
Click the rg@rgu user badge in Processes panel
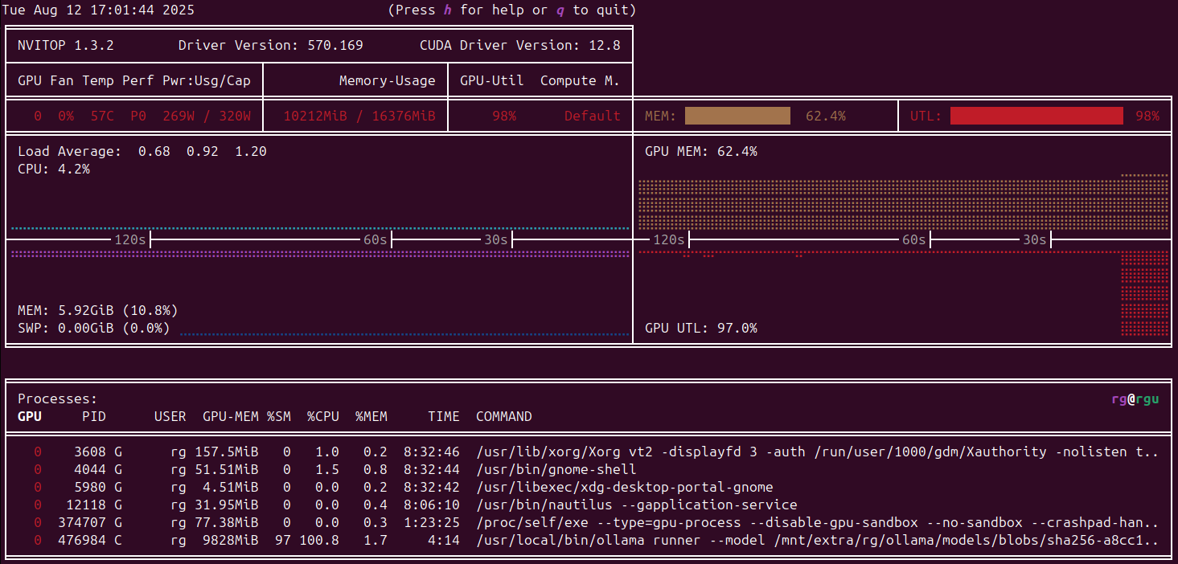(1135, 398)
